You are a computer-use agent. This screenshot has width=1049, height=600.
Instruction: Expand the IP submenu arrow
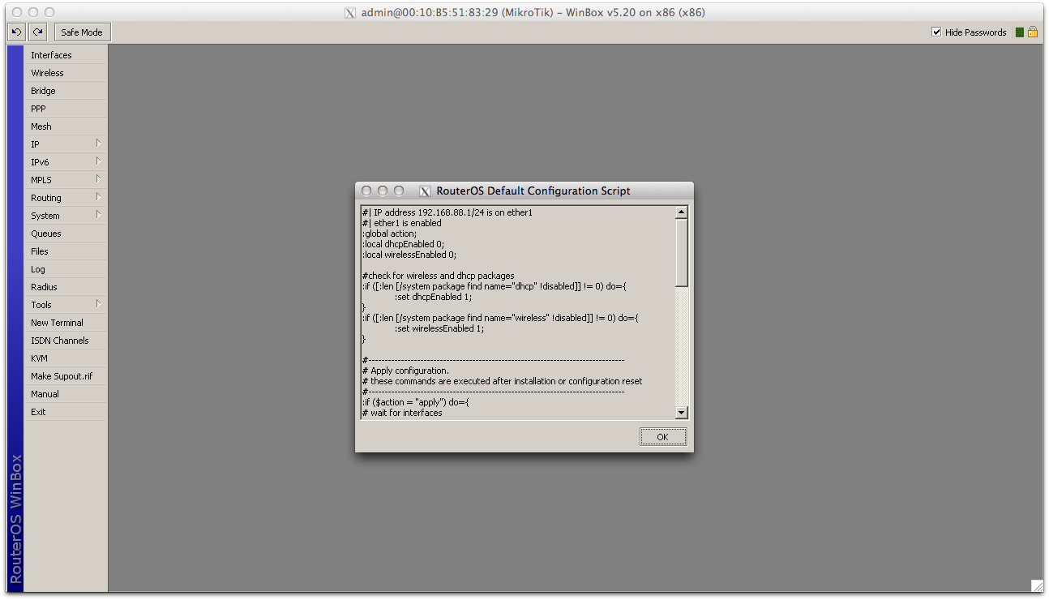pyautogui.click(x=98, y=144)
